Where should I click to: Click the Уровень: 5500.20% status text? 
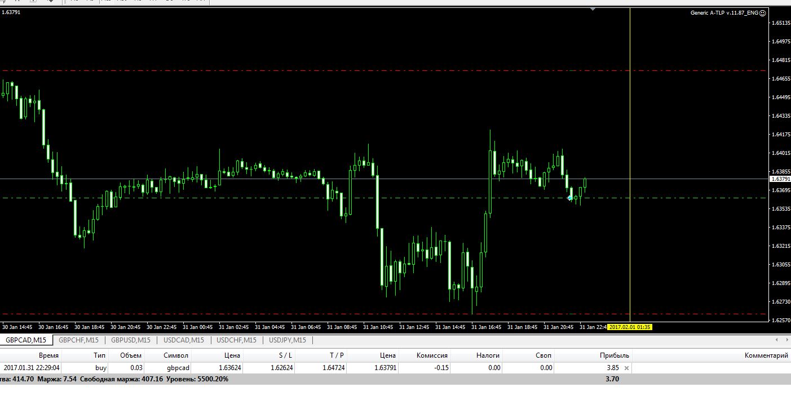click(198, 379)
